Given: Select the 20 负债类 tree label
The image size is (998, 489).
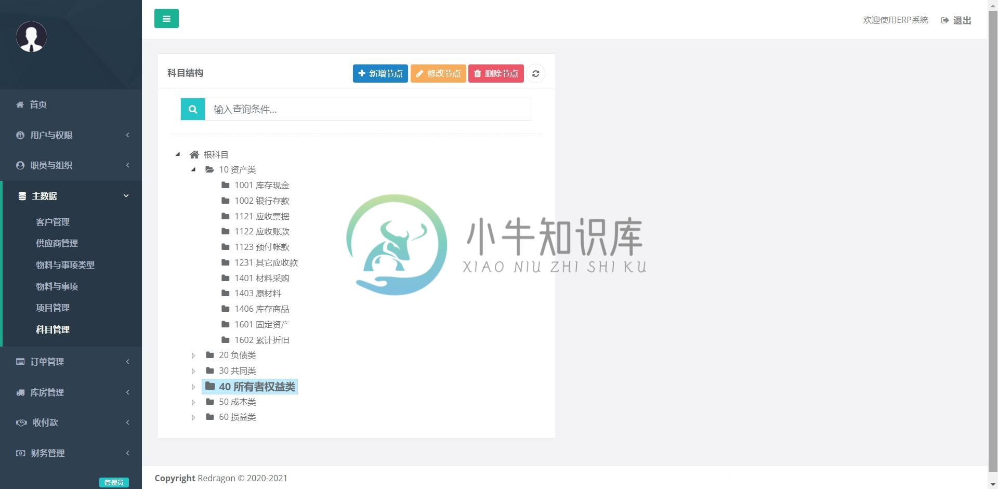Looking at the screenshot, I should pos(237,355).
